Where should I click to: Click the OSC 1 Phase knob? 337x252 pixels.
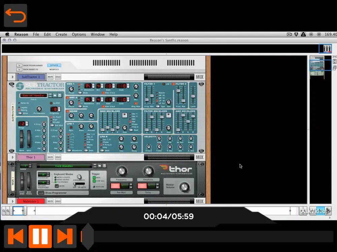(x=71, y=89)
